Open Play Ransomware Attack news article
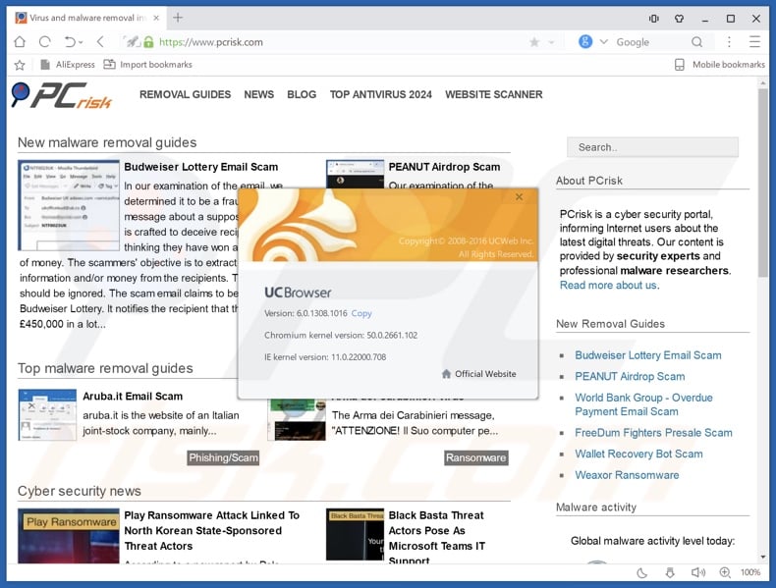Screen dimensions: 776x588 coord(212,531)
